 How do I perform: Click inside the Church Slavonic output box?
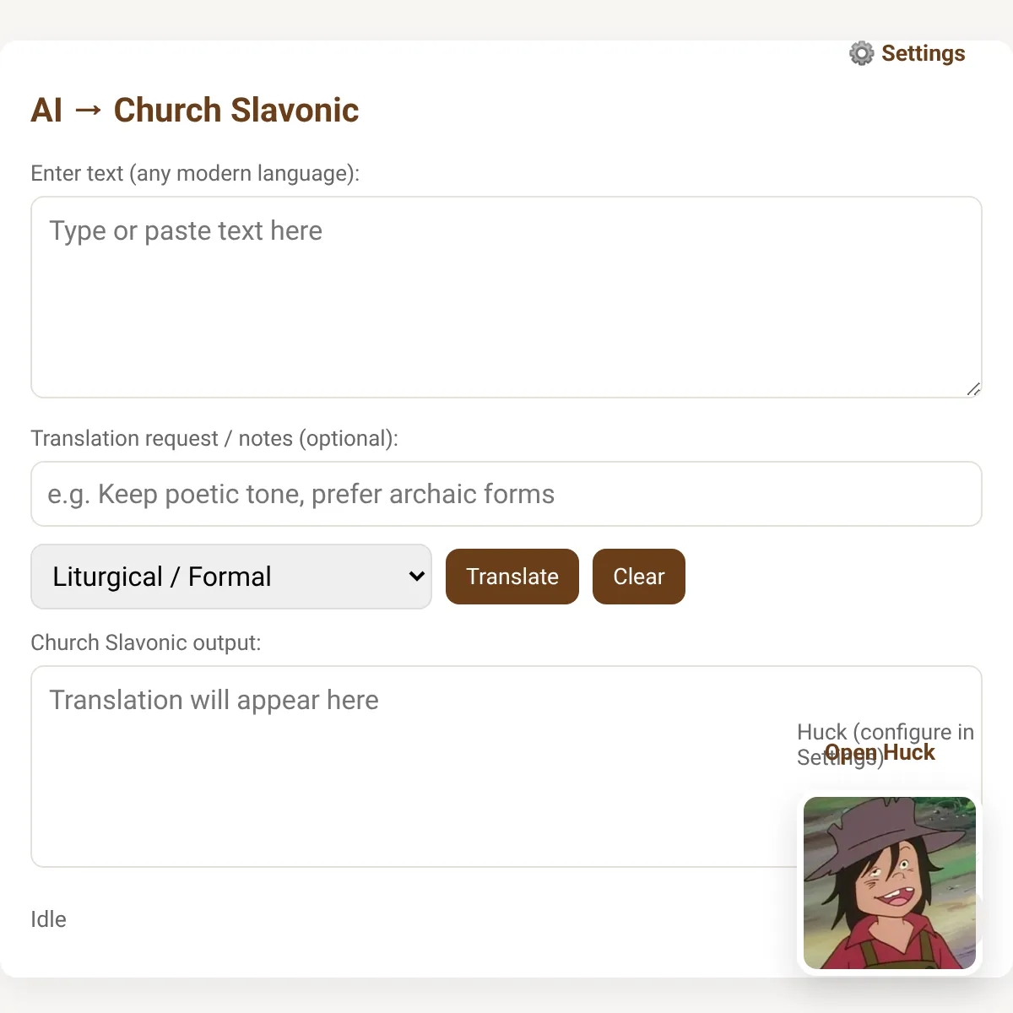405,777
